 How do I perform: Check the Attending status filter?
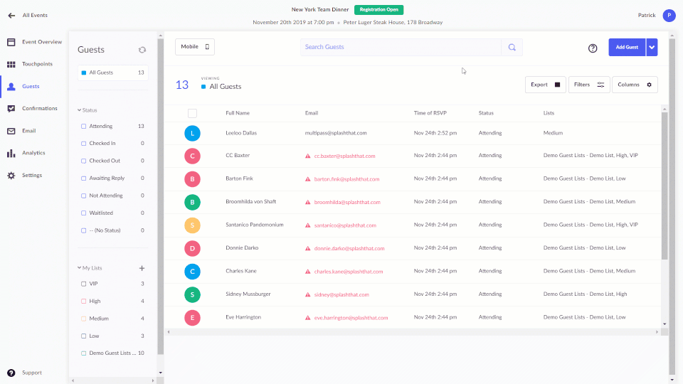[x=84, y=127]
